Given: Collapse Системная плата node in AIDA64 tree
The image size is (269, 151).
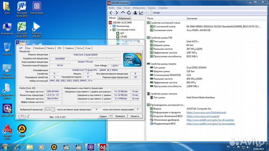Looking at the screenshot, I should click(x=111, y=30).
